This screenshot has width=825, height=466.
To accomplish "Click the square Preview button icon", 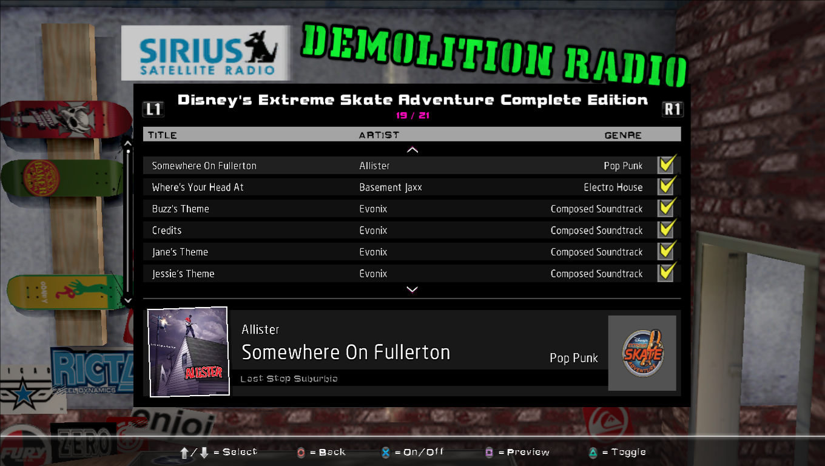I will (489, 453).
